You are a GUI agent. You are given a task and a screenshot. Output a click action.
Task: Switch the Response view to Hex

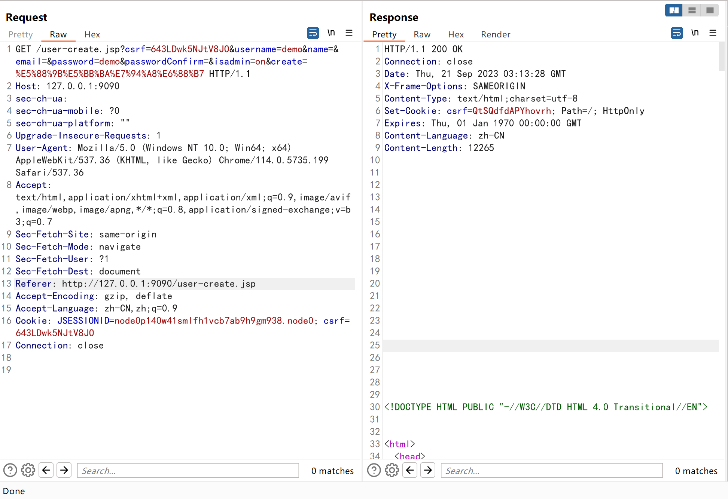pos(456,34)
